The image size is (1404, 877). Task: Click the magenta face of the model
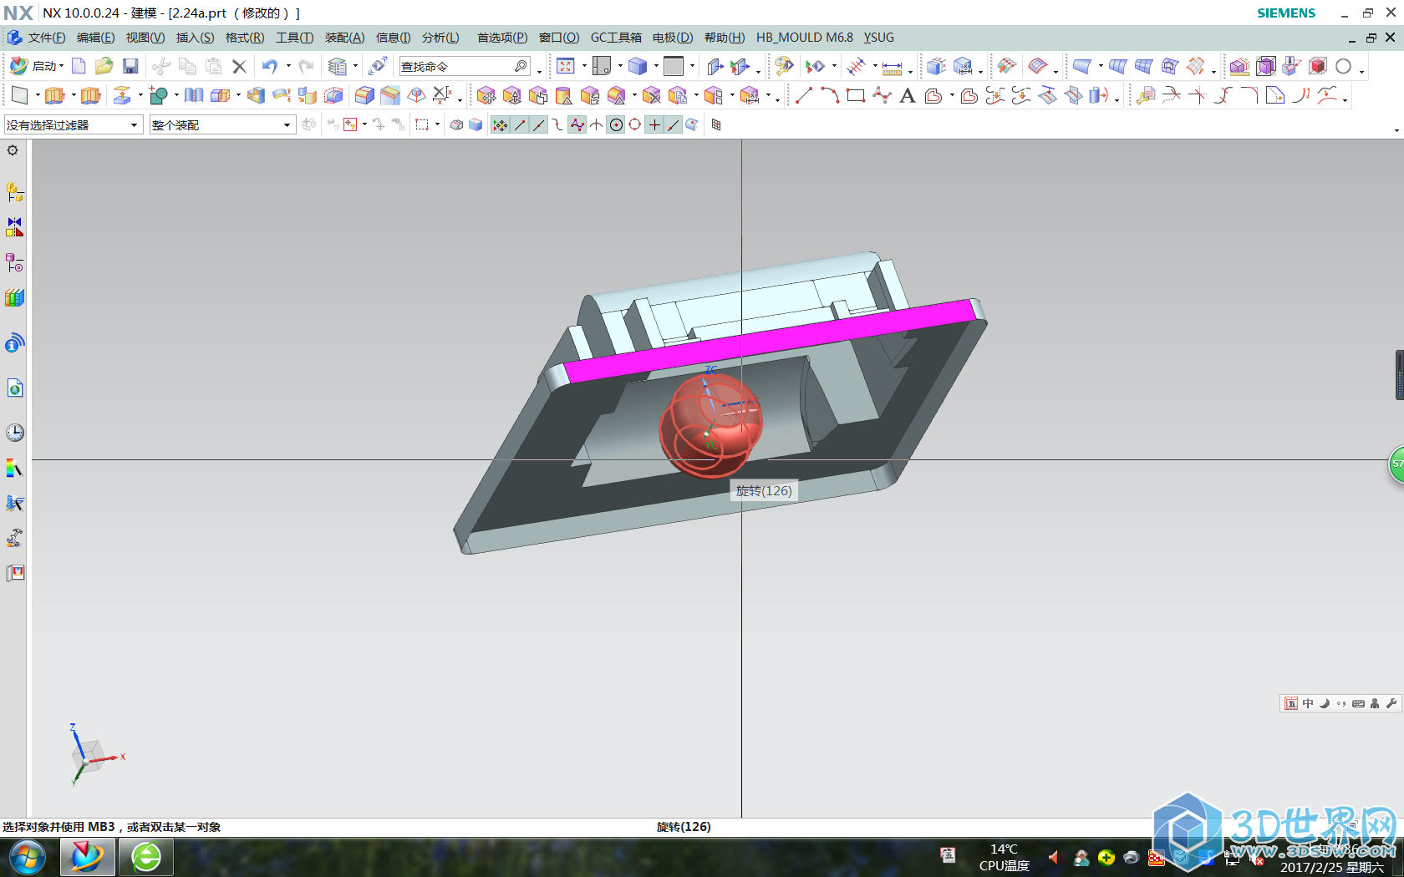pos(769,341)
